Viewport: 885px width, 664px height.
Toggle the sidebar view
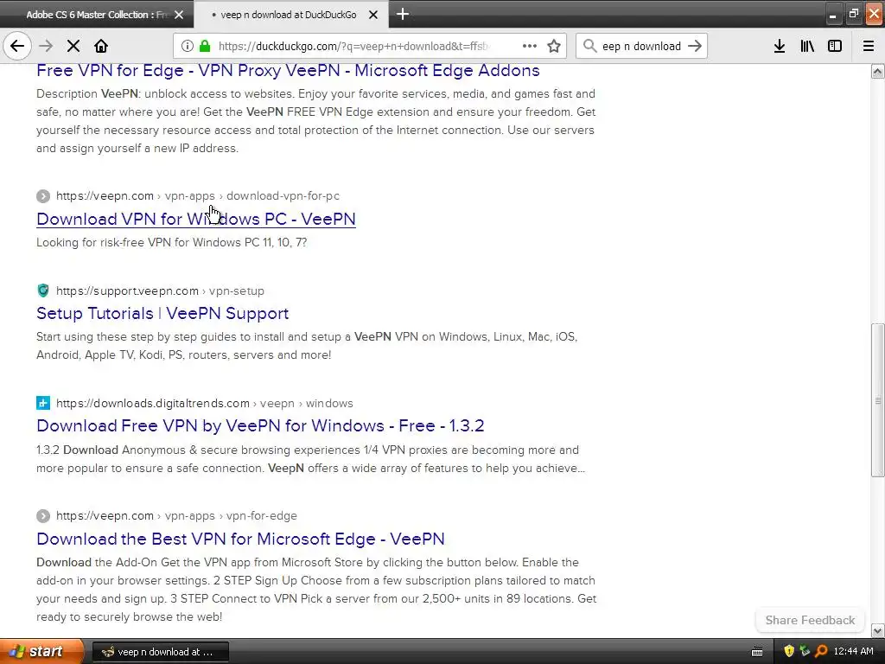point(835,46)
